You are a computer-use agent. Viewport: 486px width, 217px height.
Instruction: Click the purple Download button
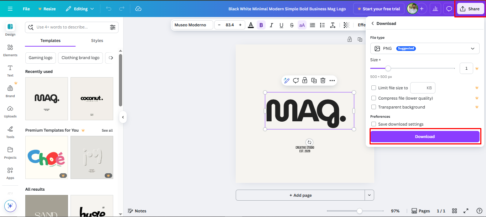point(425,136)
